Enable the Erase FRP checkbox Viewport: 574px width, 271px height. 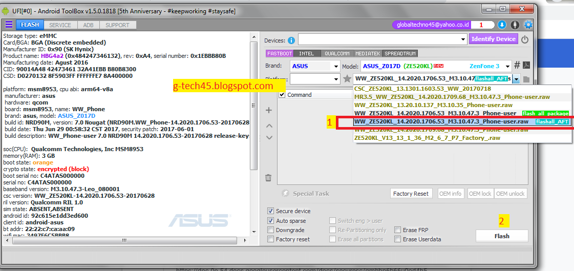397,230
